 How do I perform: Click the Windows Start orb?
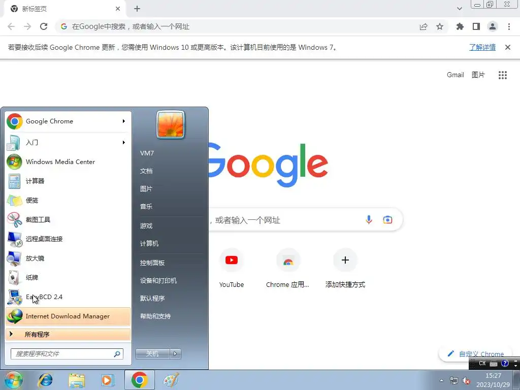point(13,380)
